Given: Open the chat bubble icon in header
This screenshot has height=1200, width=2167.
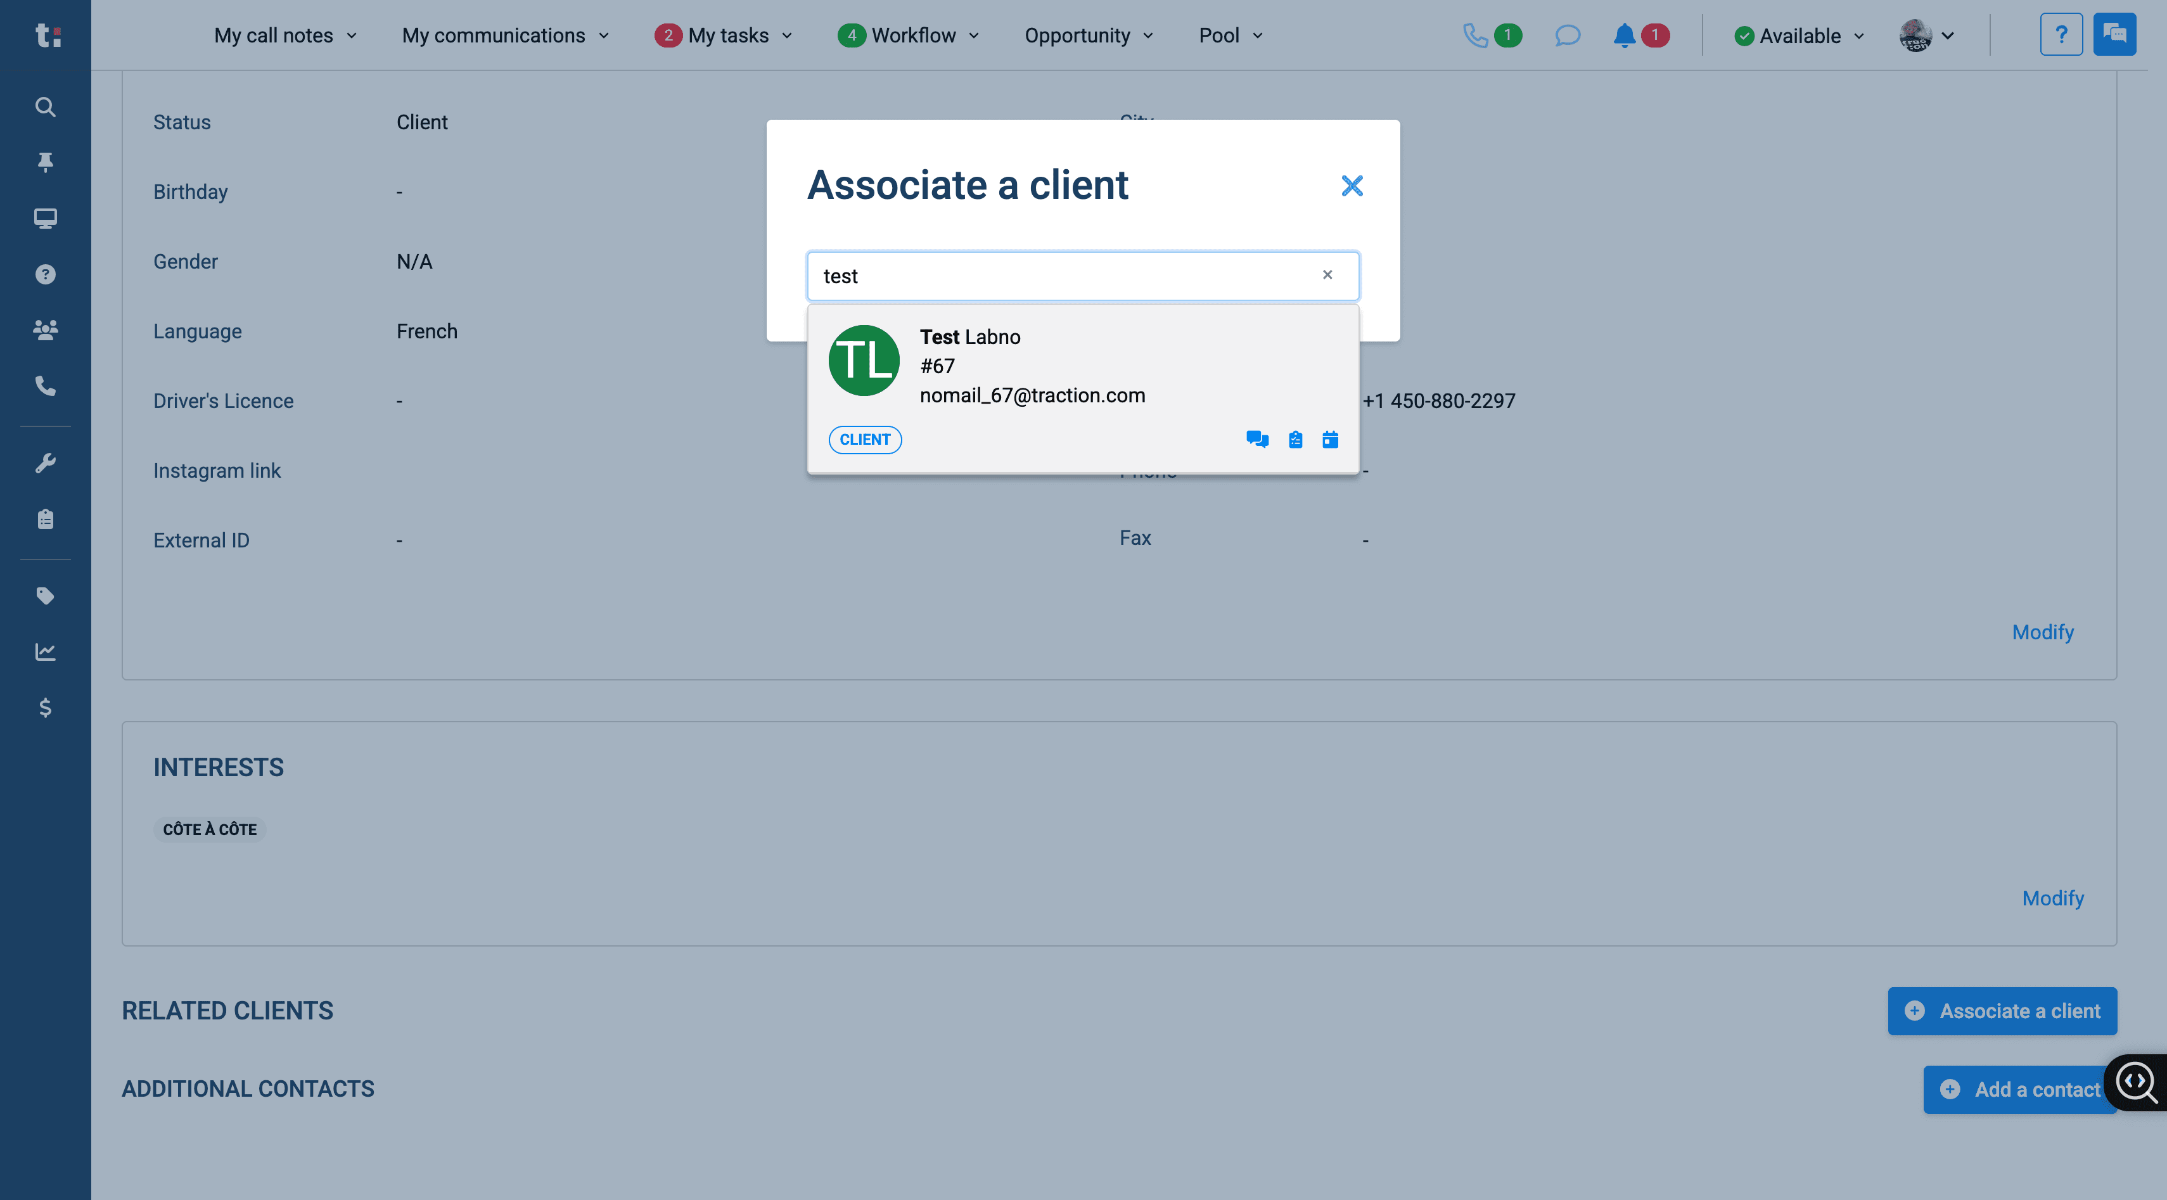Looking at the screenshot, I should click(x=1567, y=35).
